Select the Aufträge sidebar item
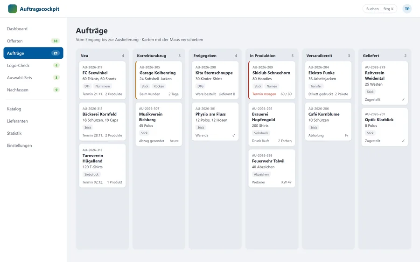 point(33,53)
